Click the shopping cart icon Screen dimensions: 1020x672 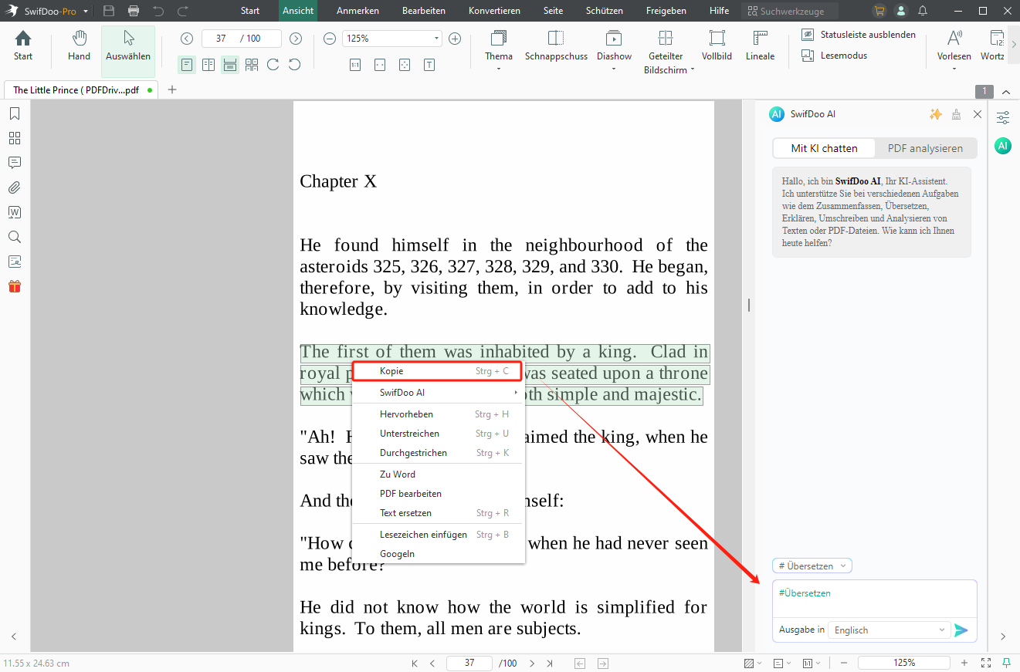click(879, 11)
